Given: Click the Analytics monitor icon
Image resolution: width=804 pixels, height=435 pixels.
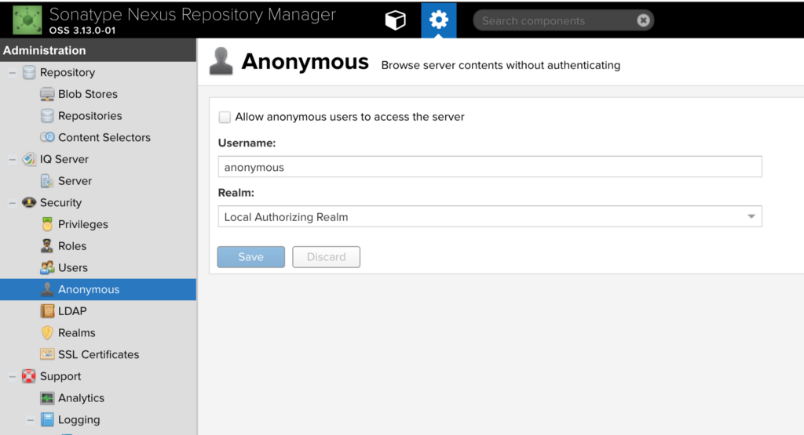Looking at the screenshot, I should 47,397.
